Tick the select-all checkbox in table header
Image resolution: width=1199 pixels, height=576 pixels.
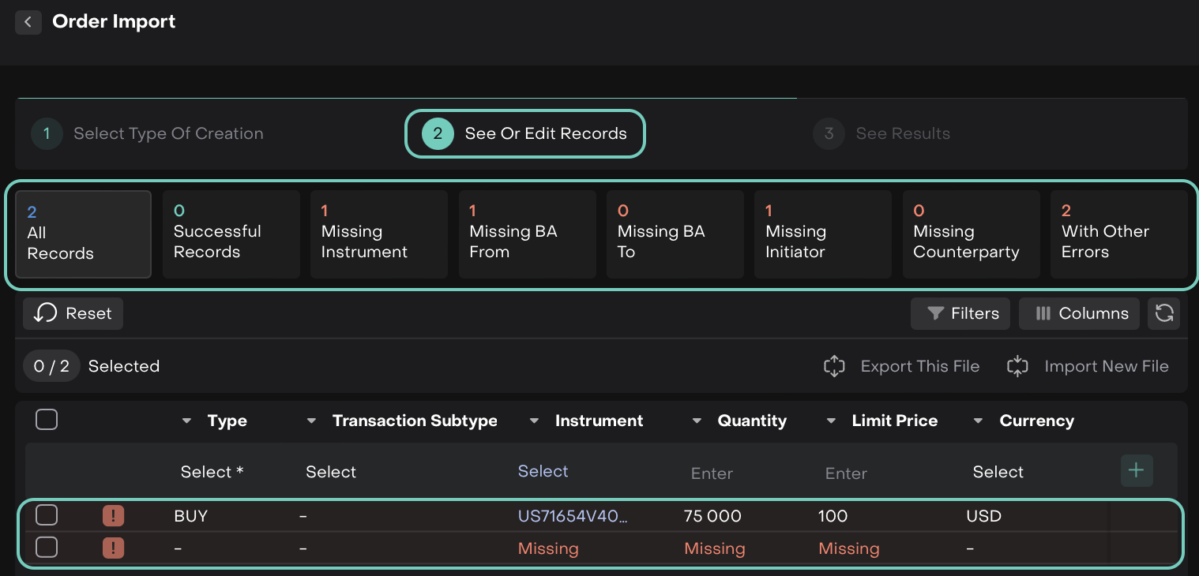[x=47, y=420]
